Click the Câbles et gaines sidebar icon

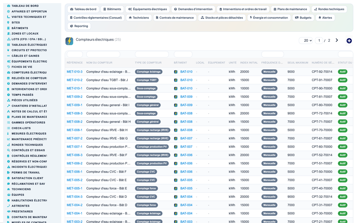(8, 56)
